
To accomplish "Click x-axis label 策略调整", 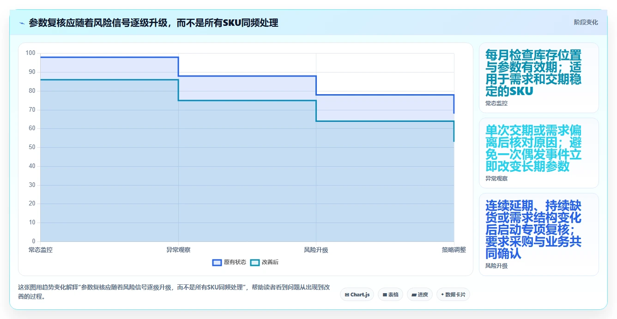I will pyautogui.click(x=454, y=250).
